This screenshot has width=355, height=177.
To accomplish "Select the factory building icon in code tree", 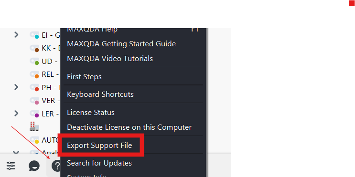I will coord(34,126).
